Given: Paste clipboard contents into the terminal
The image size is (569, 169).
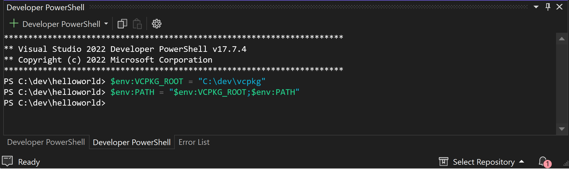Looking at the screenshot, I should point(137,24).
